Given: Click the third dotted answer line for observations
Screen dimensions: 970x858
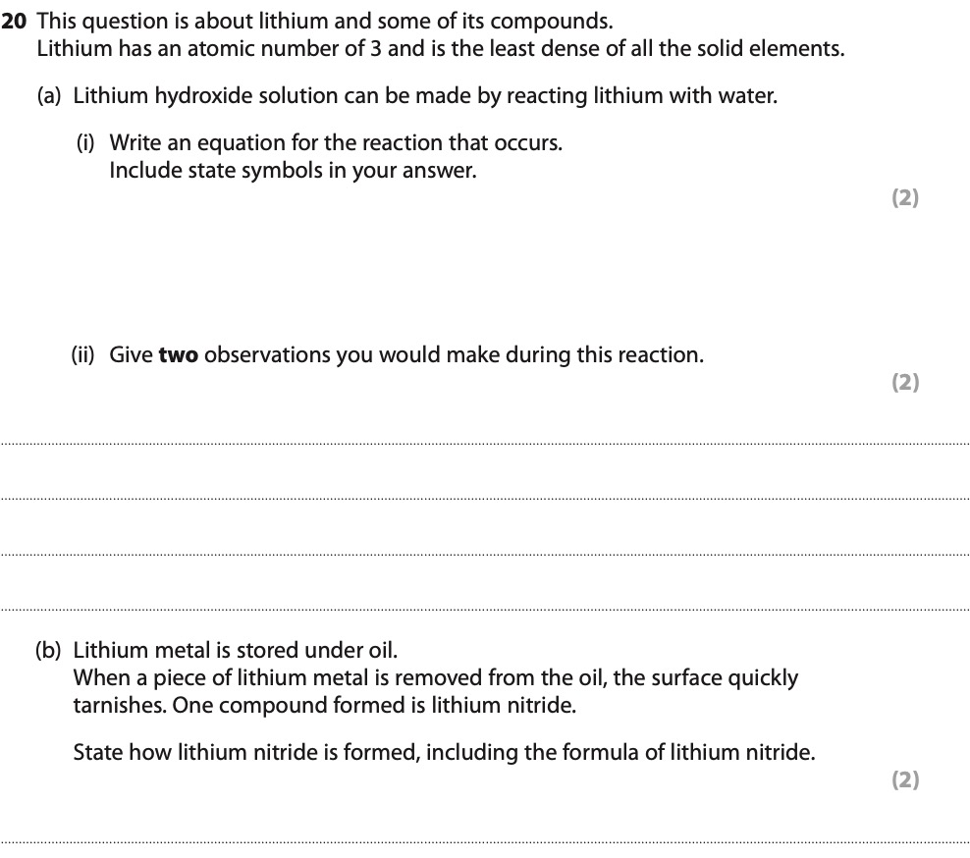Looking at the screenshot, I should 485,555.
